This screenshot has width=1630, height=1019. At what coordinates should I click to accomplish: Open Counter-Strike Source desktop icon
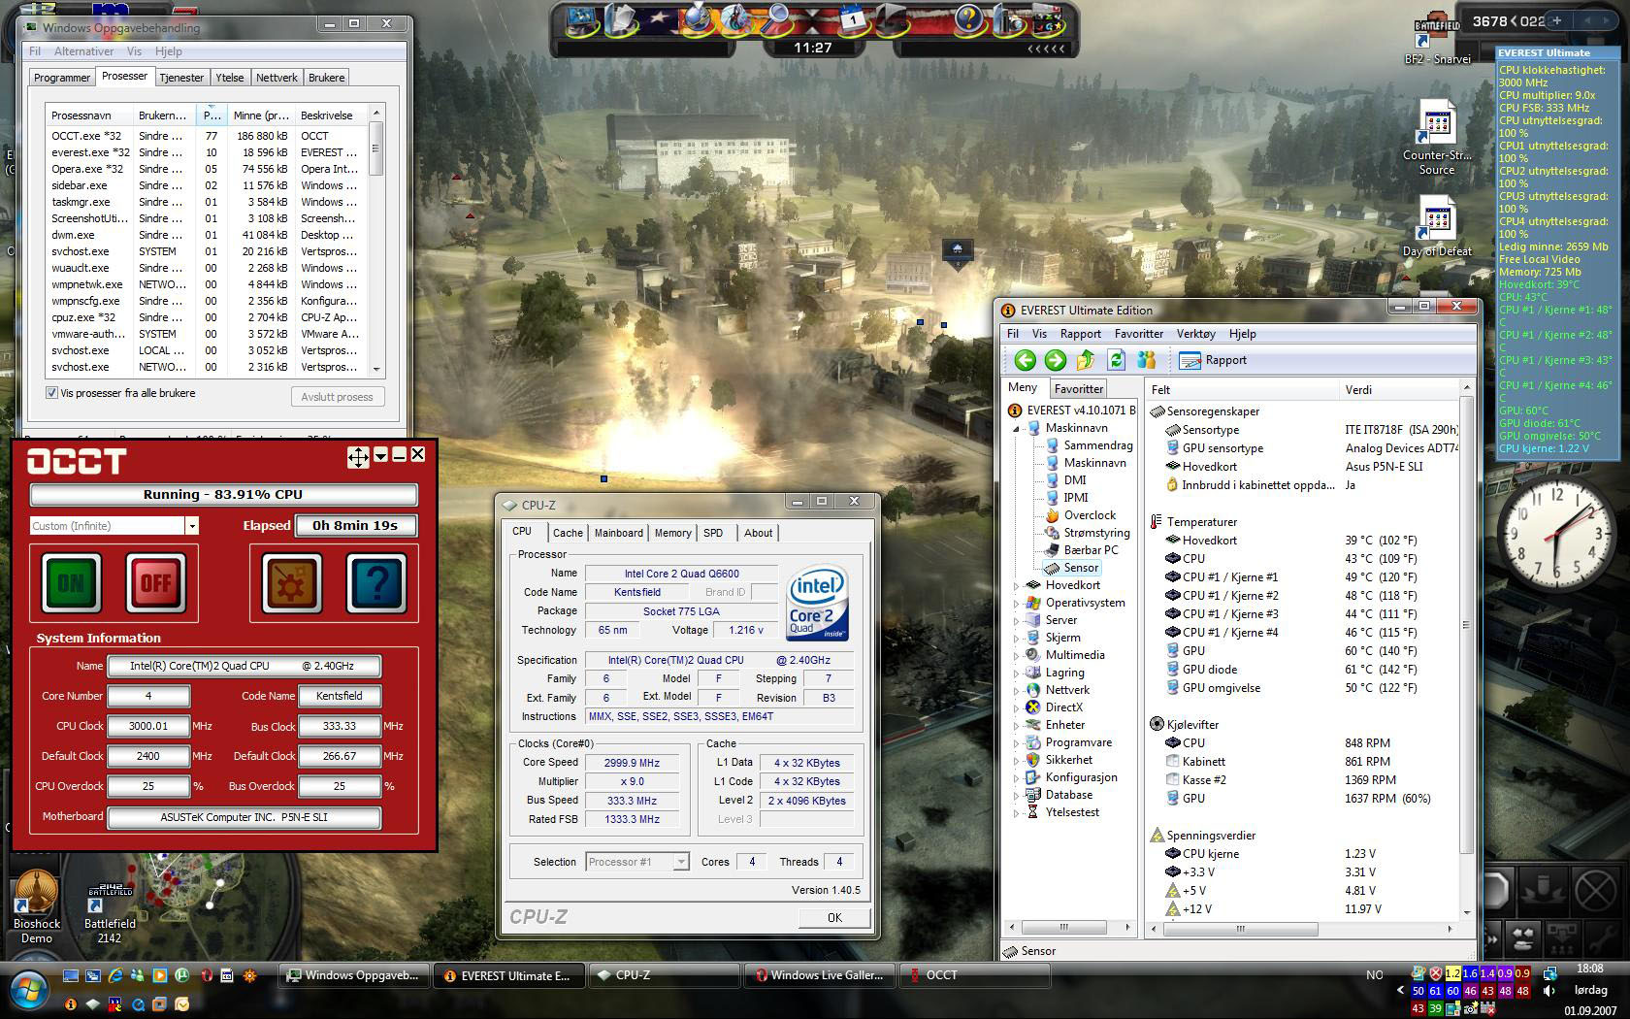click(x=1437, y=139)
